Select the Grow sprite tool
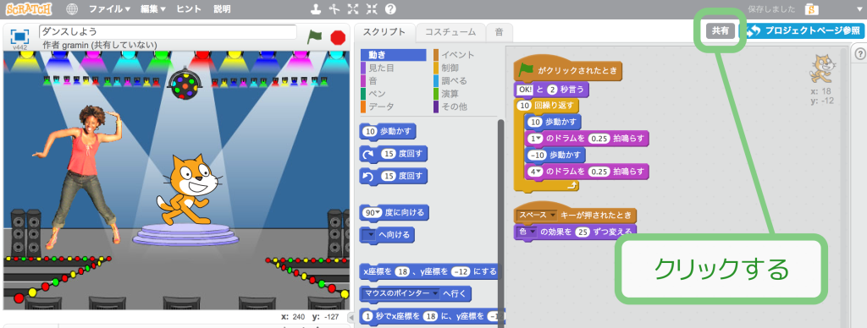This screenshot has height=328, width=867. 353,8
